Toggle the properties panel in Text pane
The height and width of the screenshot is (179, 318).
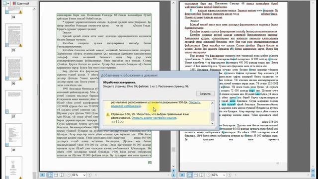tap(182, 175)
